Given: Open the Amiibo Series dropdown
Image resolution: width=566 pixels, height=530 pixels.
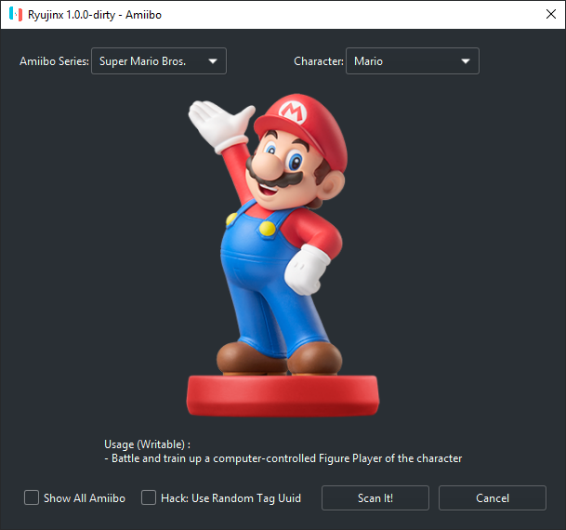Looking at the screenshot, I should [159, 61].
